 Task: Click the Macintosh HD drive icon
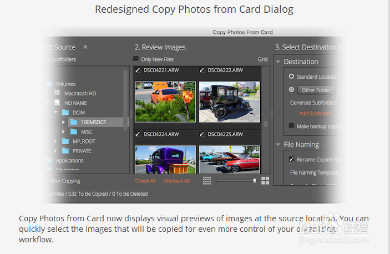pos(57,93)
